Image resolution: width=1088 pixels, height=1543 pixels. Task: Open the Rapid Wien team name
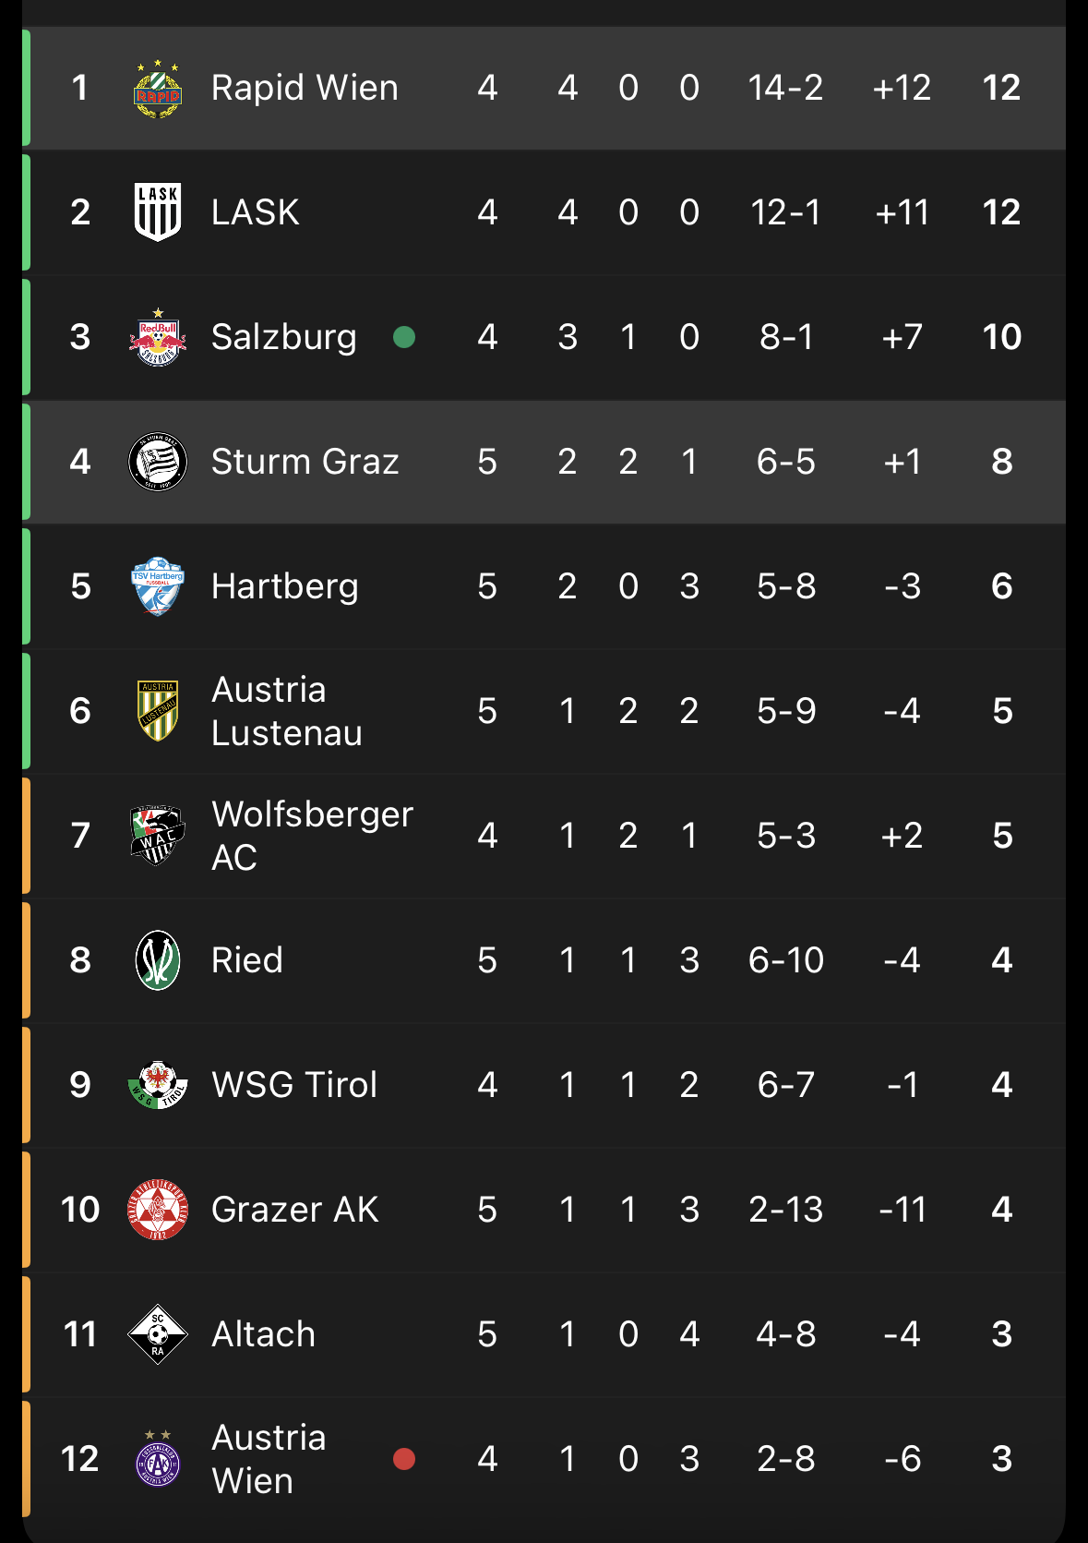(305, 88)
